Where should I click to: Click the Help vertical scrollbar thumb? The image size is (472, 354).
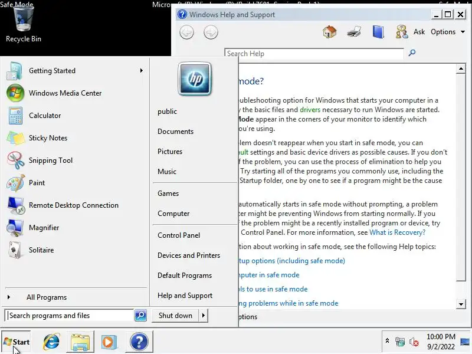[461, 178]
